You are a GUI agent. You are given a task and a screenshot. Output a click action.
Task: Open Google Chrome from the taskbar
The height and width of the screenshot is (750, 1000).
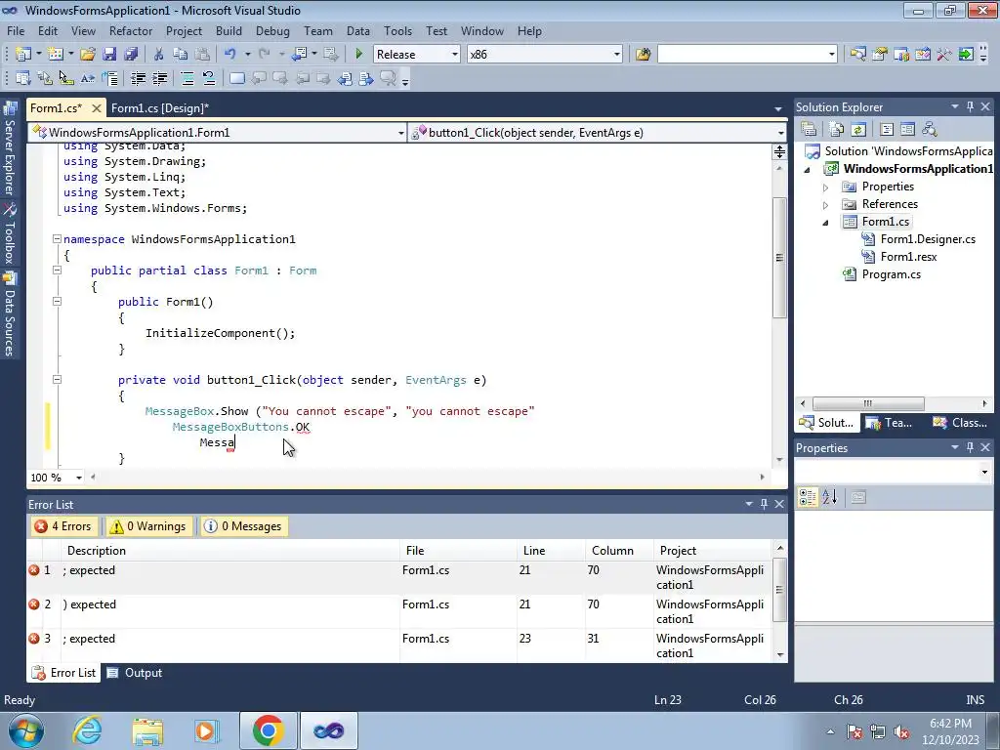pos(268,730)
